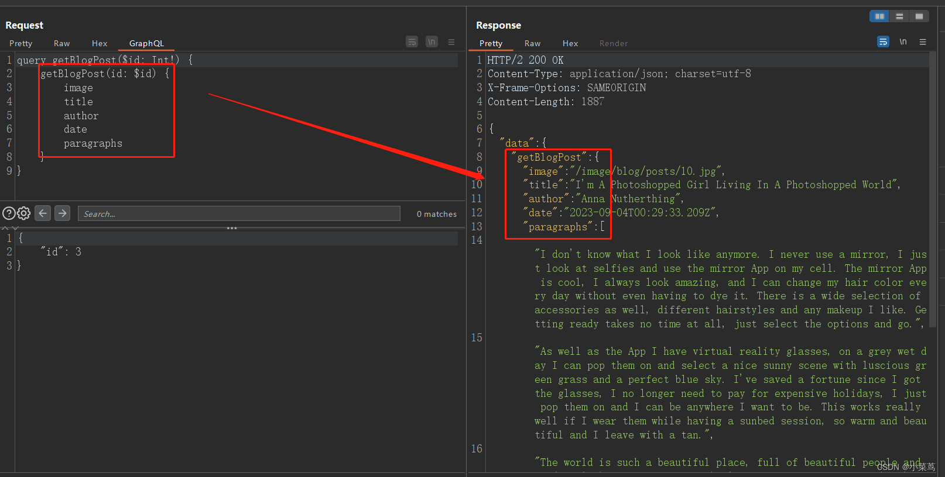945x477 pixels.
Task: Click the "author":"Anna Nutherthing" response line
Action: coord(603,199)
